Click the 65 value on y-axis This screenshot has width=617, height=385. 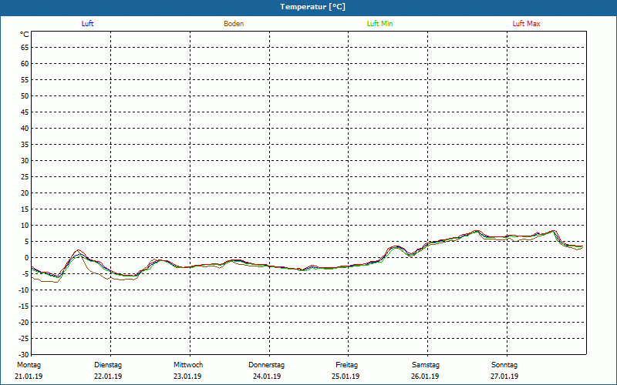25,48
